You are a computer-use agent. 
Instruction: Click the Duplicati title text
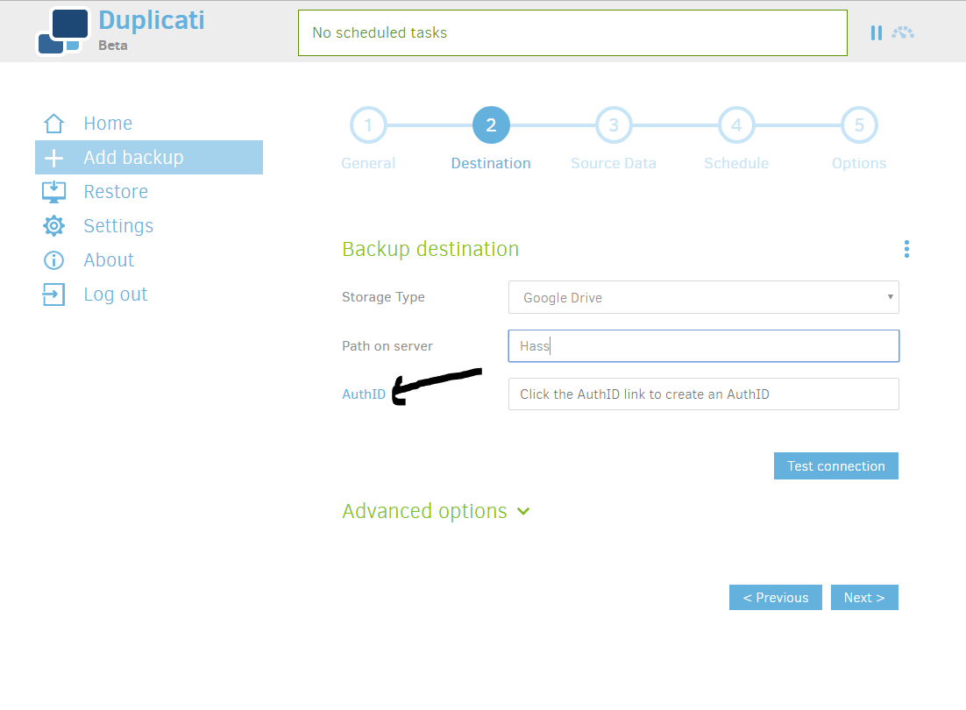coord(152,20)
